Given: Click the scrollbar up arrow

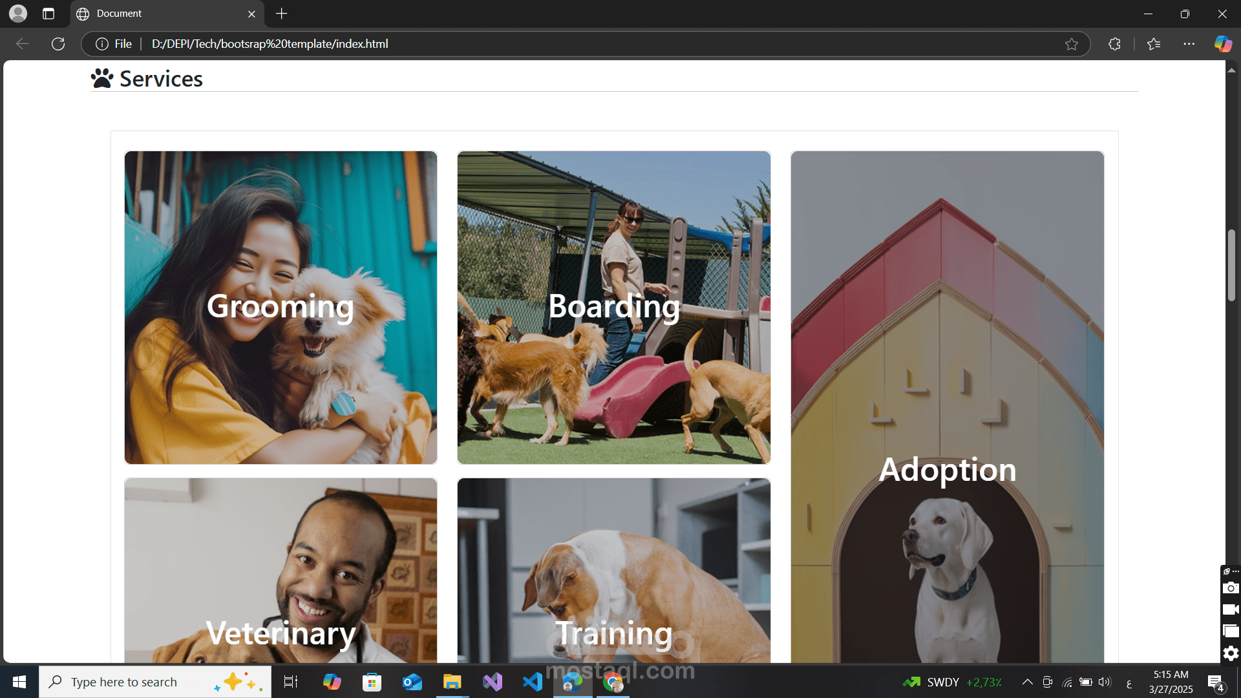Looking at the screenshot, I should pyautogui.click(x=1231, y=69).
